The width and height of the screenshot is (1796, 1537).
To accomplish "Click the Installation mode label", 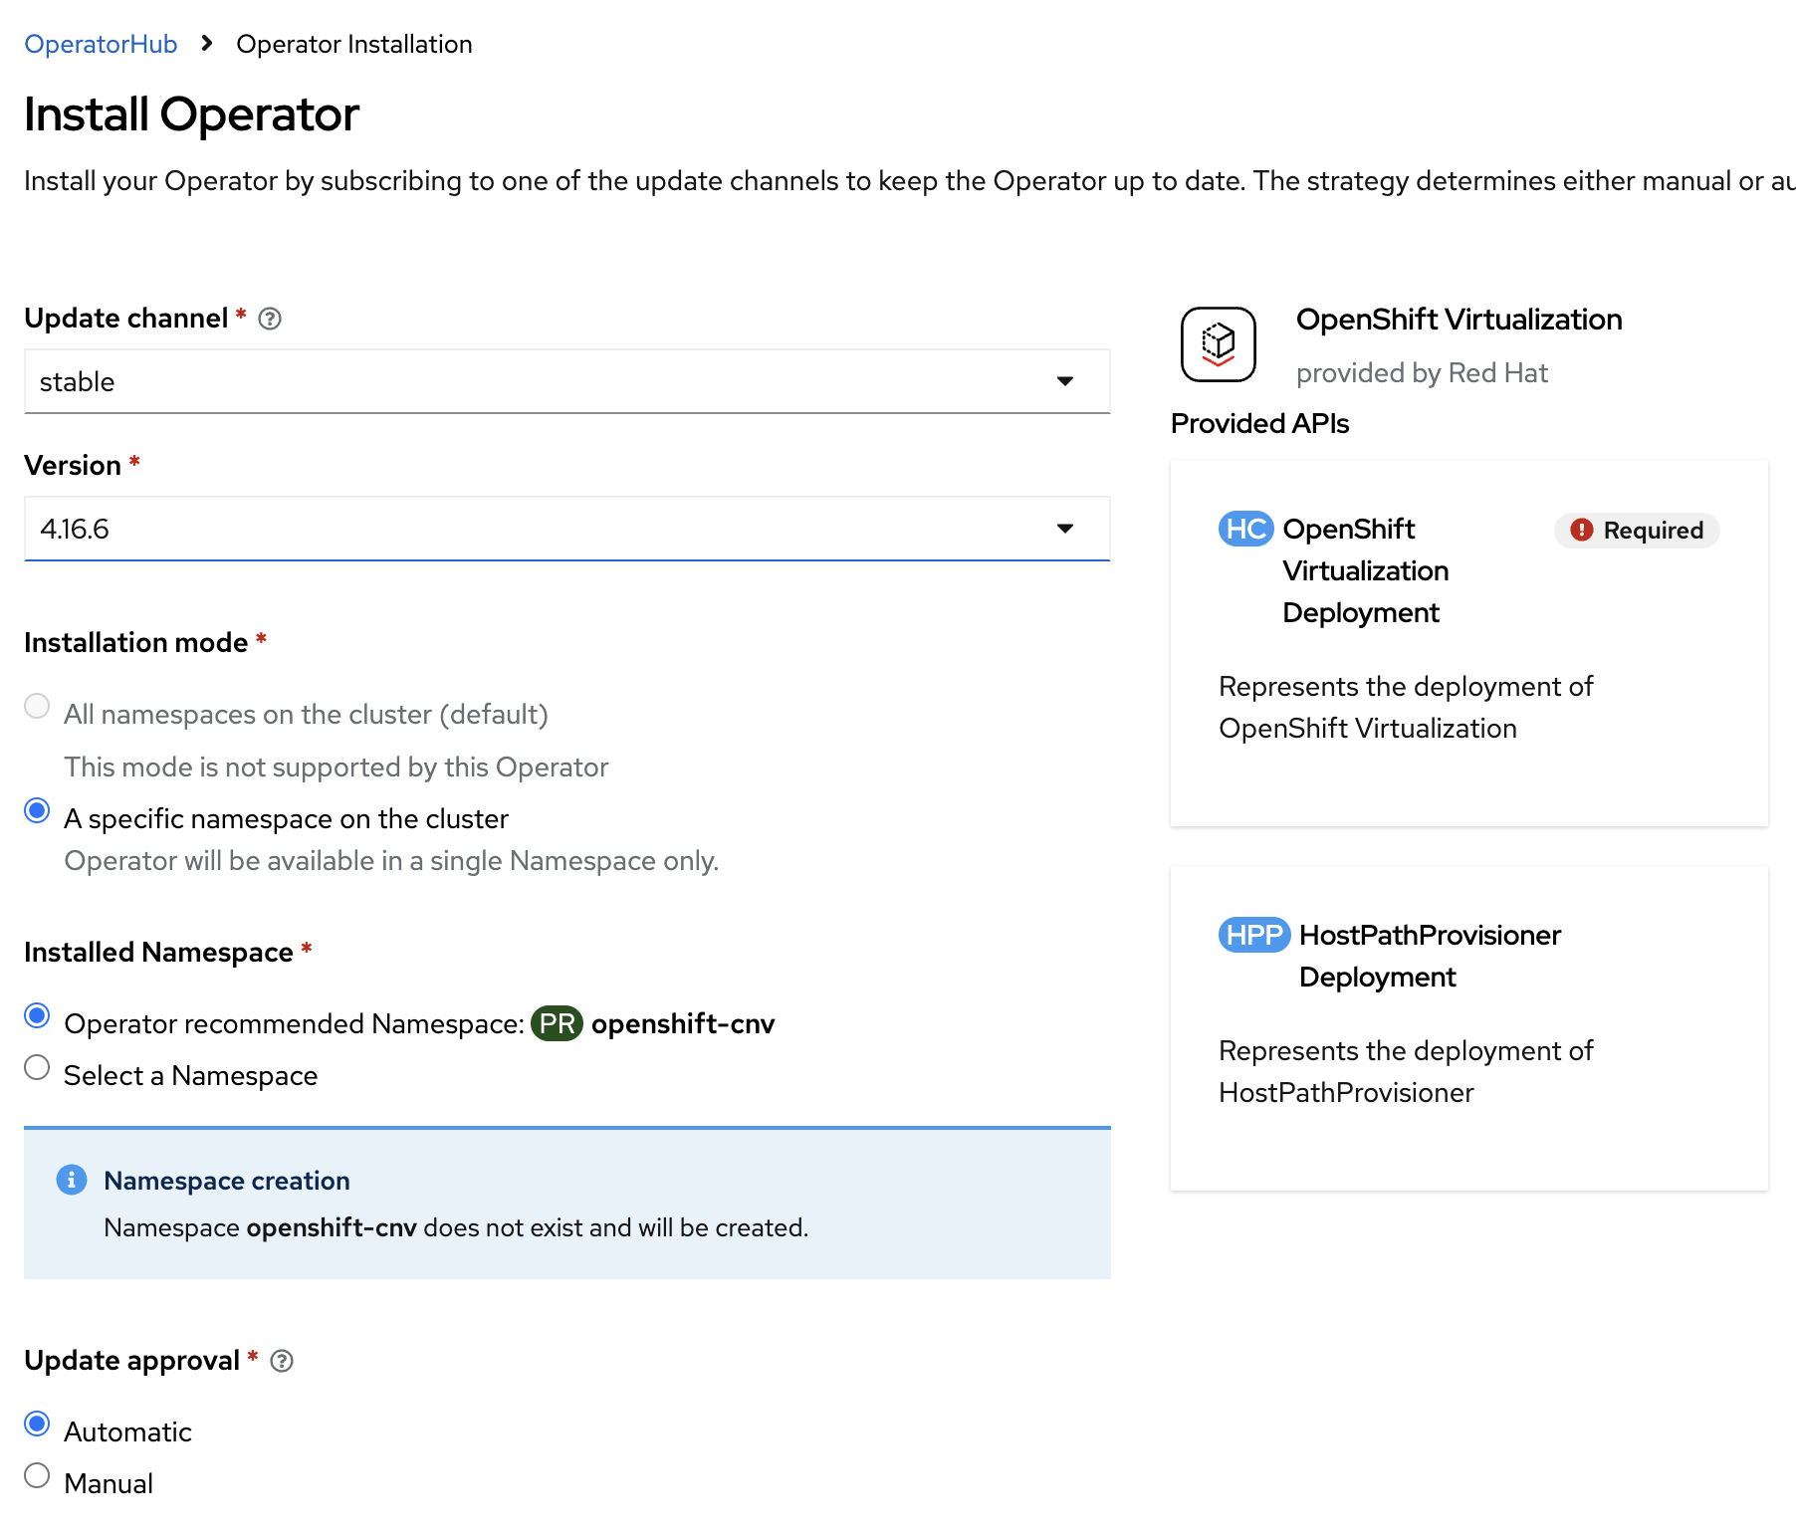I will [x=135, y=643].
